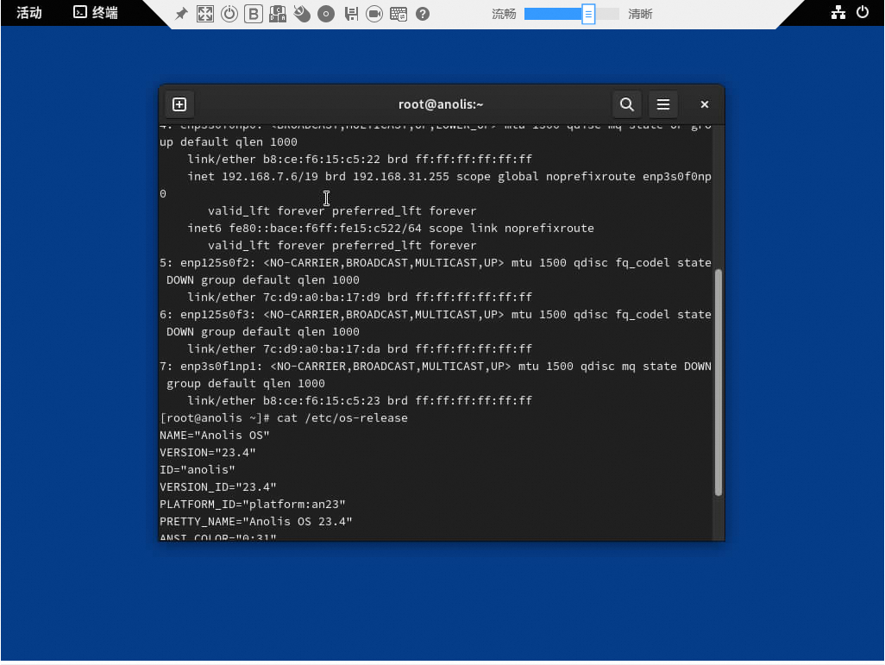Open the virtual CD disc icon
The height and width of the screenshot is (665, 885).
click(326, 14)
